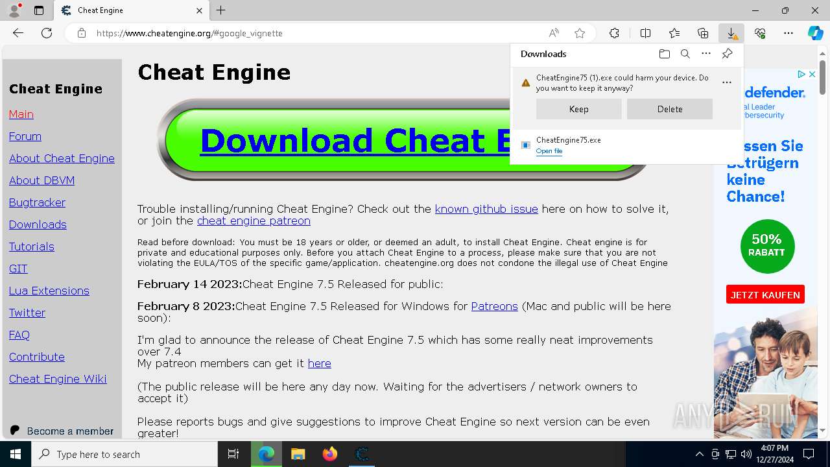Screen dimensions: 830x467
Task: Open the Extensions puzzle icon
Action: pos(614,33)
